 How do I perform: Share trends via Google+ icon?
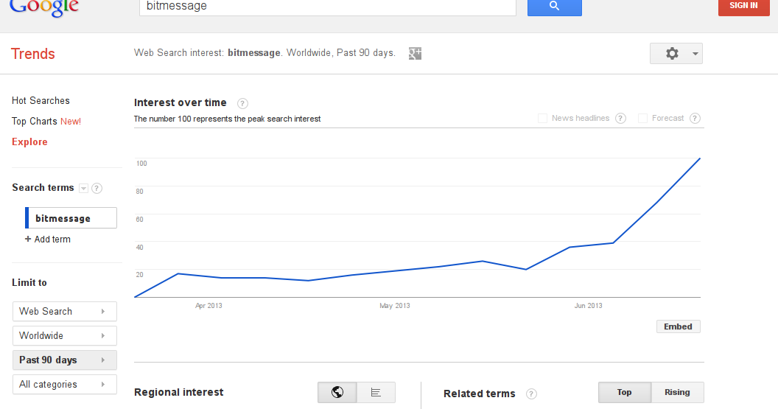(x=415, y=53)
